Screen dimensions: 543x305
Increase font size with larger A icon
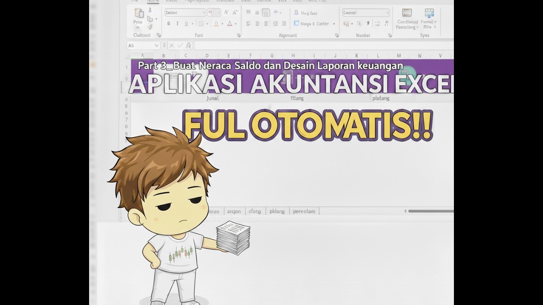pyautogui.click(x=226, y=12)
